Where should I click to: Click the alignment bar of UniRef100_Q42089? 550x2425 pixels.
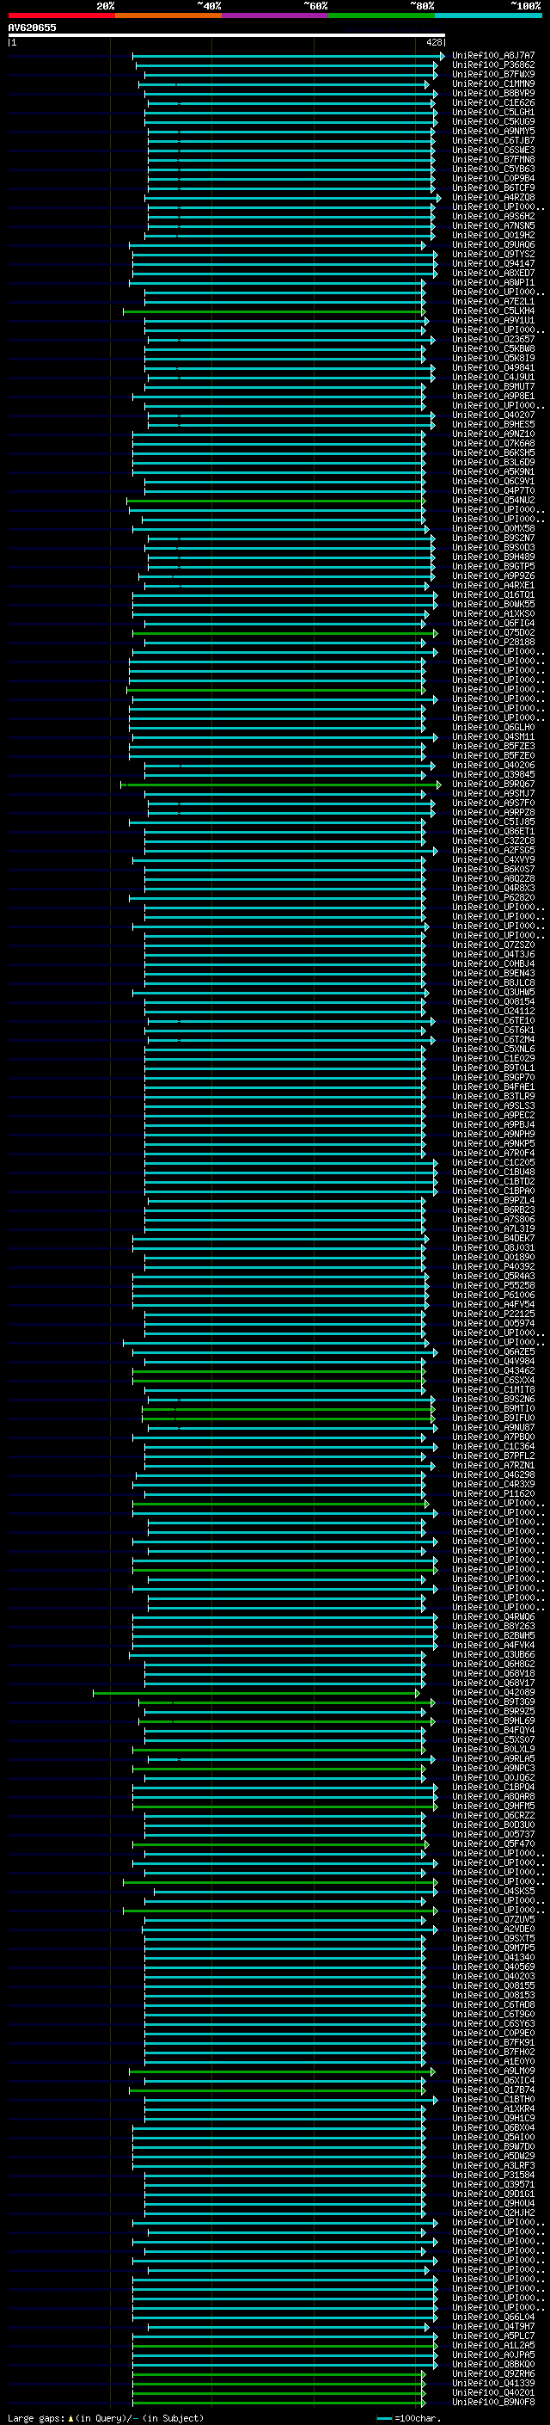click(256, 1695)
